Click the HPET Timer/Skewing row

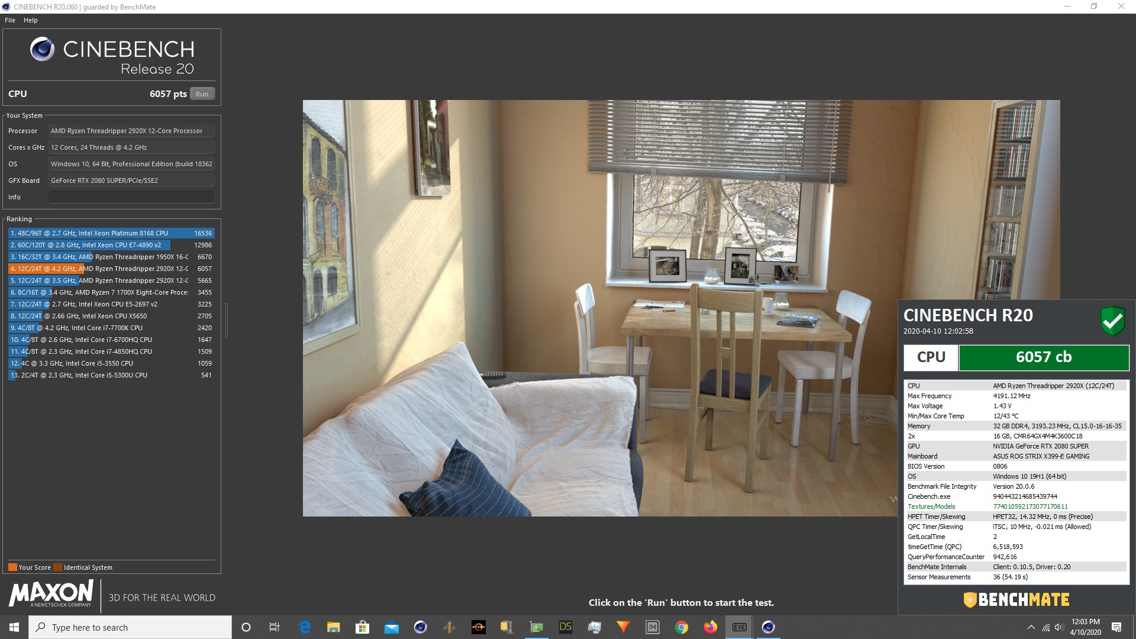[x=1016, y=517]
